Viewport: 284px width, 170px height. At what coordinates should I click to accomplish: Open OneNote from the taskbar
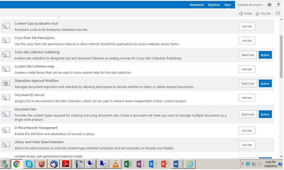(x=140, y=164)
